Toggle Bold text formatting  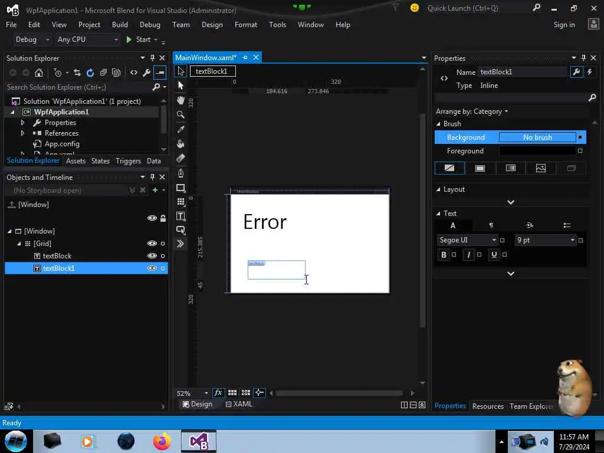tap(444, 255)
